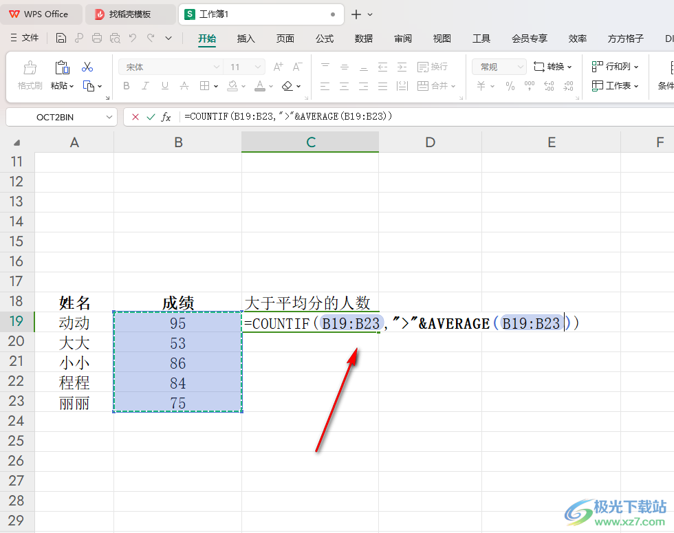Click the thousands separator (000) icon
This screenshot has width=674, height=533.
tap(530, 86)
